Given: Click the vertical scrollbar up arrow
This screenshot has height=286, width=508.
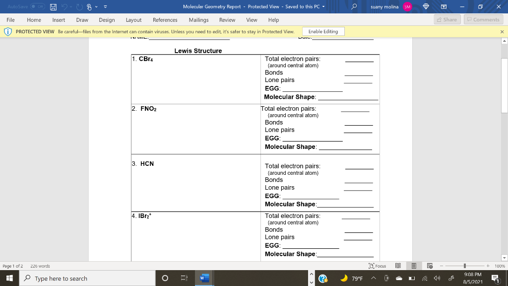Looking at the screenshot, I should point(505,41).
